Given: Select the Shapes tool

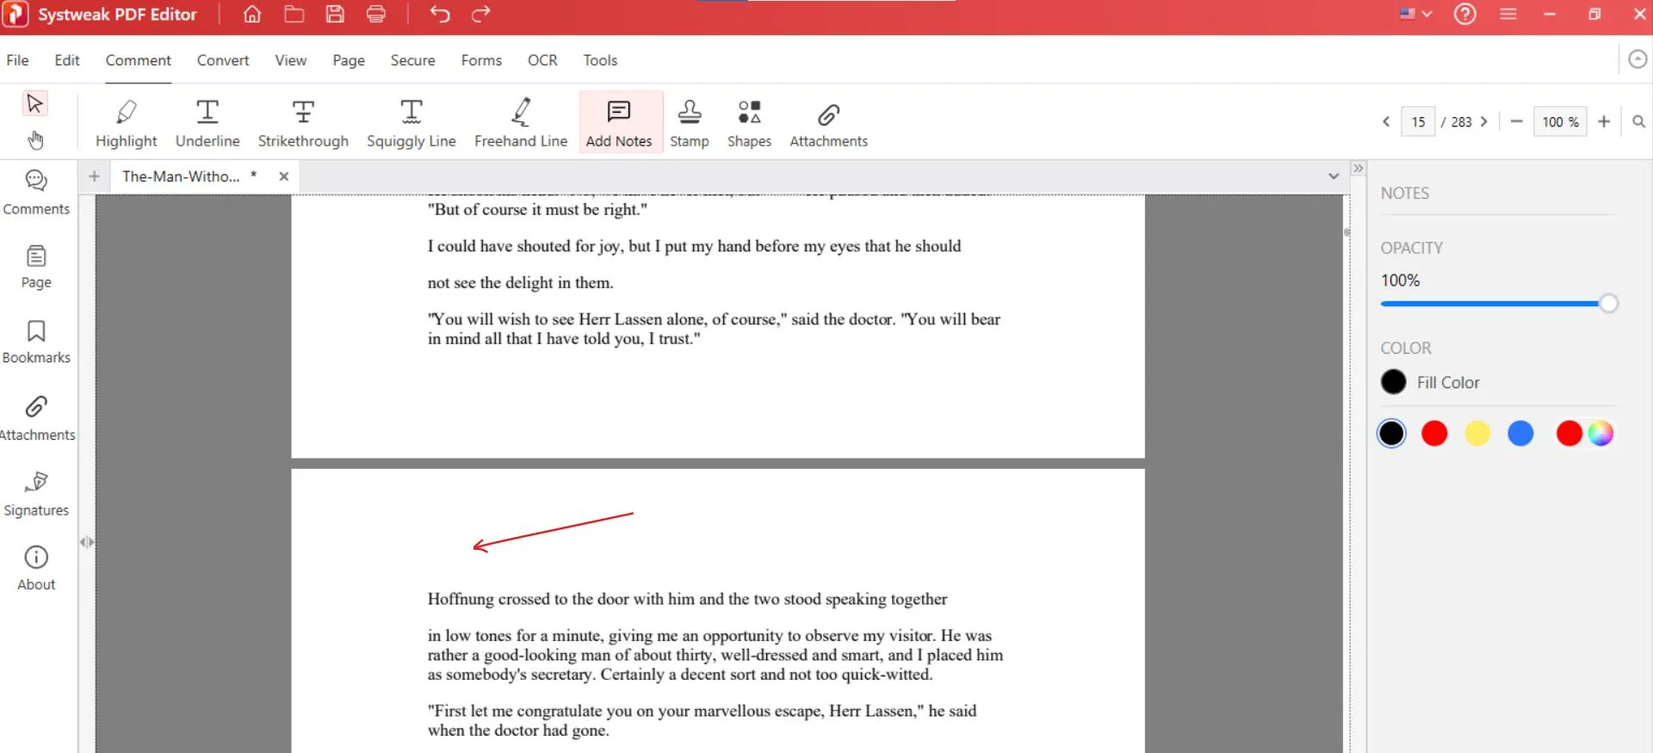Looking at the screenshot, I should [749, 122].
